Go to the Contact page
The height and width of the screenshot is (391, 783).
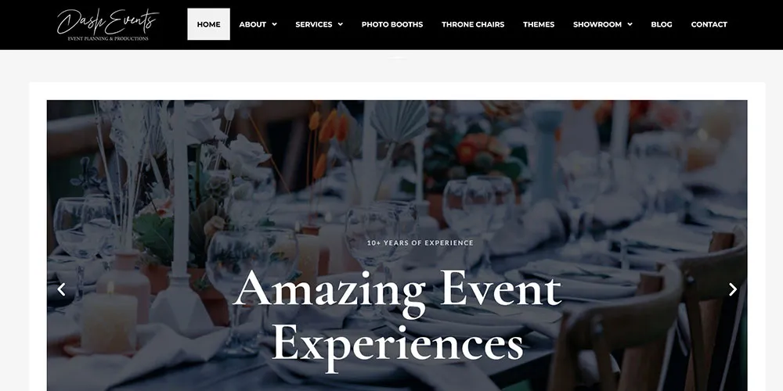(709, 24)
